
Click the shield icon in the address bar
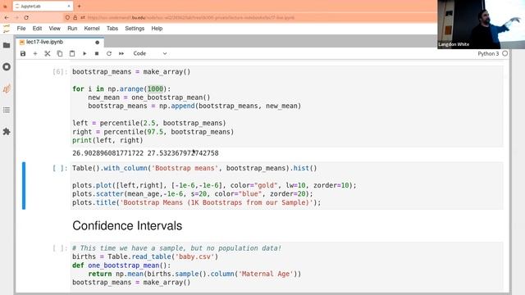click(67, 17)
